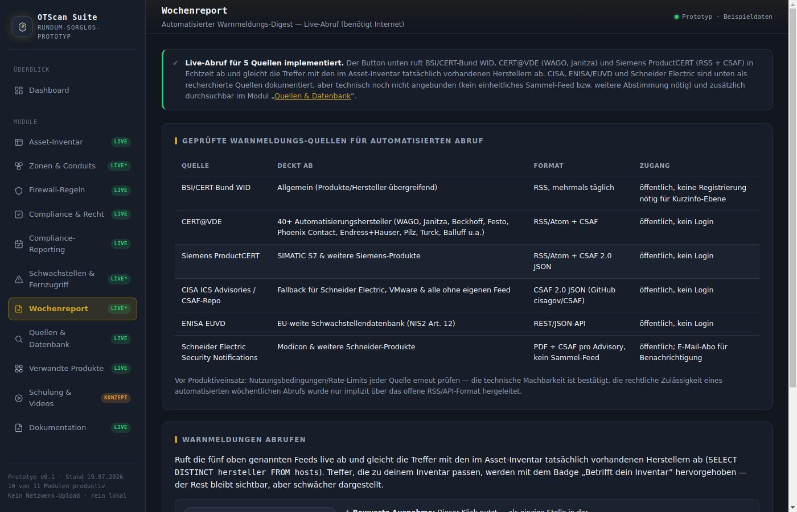Click the KONZEPT badge next to Schulung & Videos

click(116, 398)
